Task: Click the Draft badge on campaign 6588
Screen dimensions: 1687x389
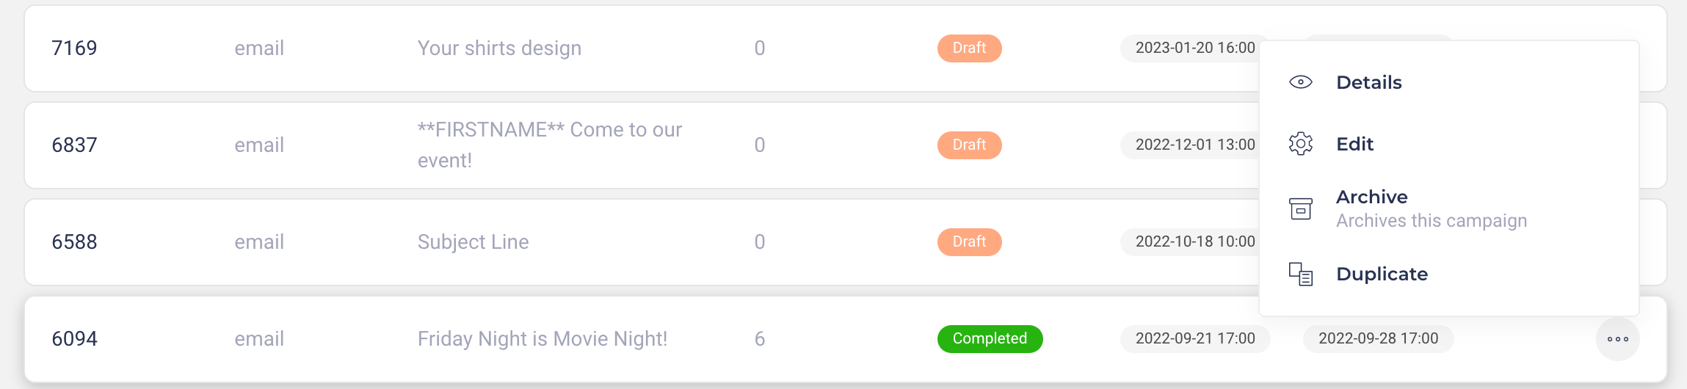Action: click(969, 242)
